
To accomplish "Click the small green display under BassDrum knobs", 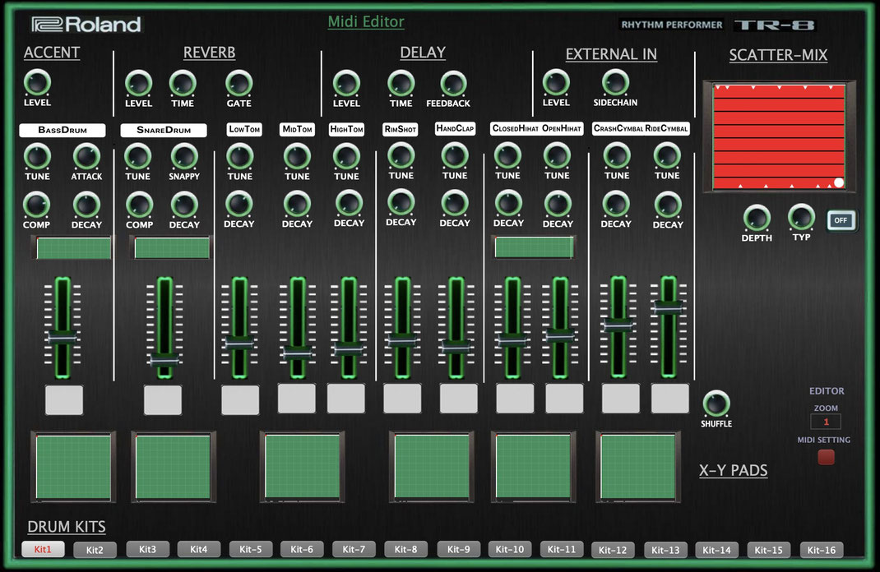I will tap(73, 247).
